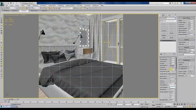196x110 pixels.
Task: Open the show cone Selected dropdown
Action: click(190, 76)
